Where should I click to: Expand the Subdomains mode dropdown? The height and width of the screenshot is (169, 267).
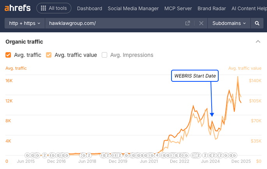click(229, 23)
